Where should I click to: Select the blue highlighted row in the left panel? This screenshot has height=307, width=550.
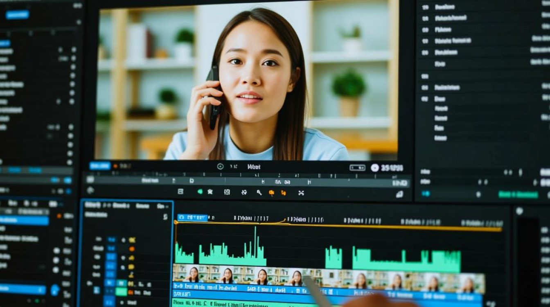[24, 220]
